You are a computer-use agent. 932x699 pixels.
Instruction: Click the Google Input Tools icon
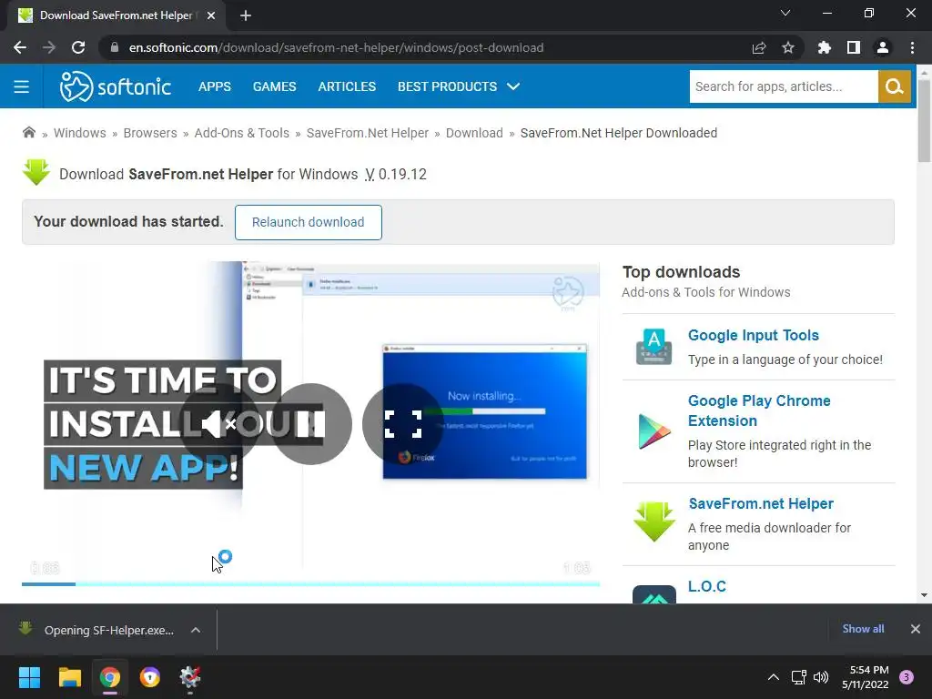(x=653, y=347)
